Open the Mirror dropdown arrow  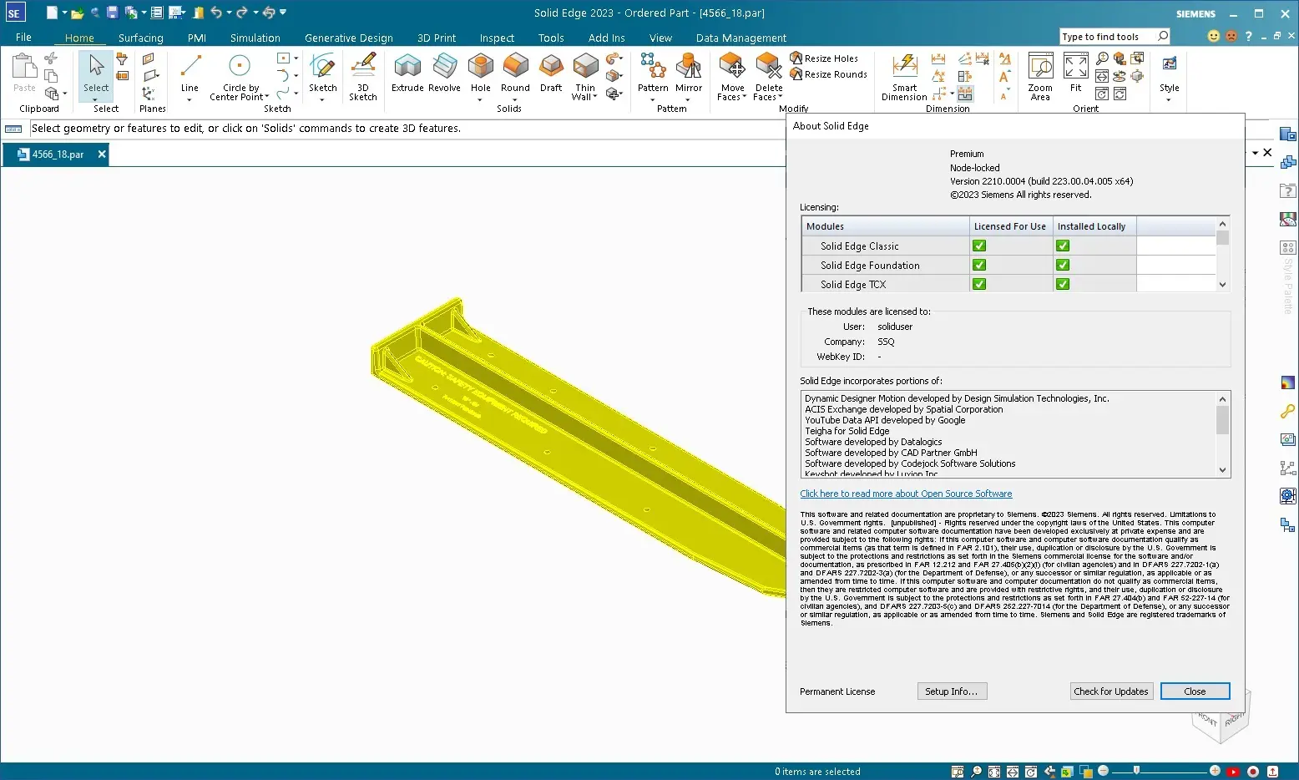689,99
